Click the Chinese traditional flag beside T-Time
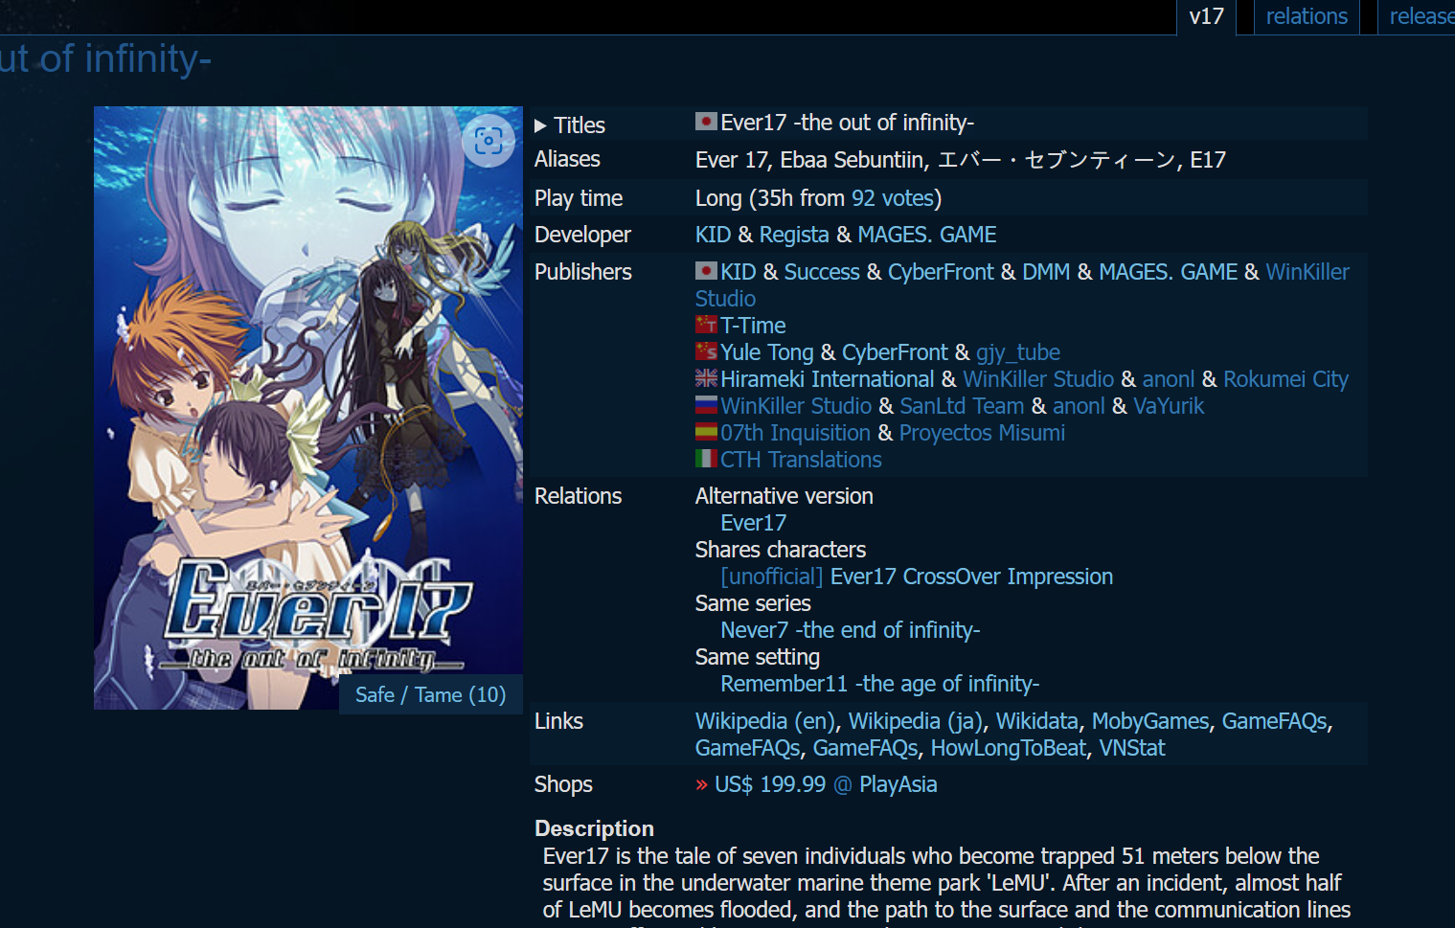 point(706,325)
